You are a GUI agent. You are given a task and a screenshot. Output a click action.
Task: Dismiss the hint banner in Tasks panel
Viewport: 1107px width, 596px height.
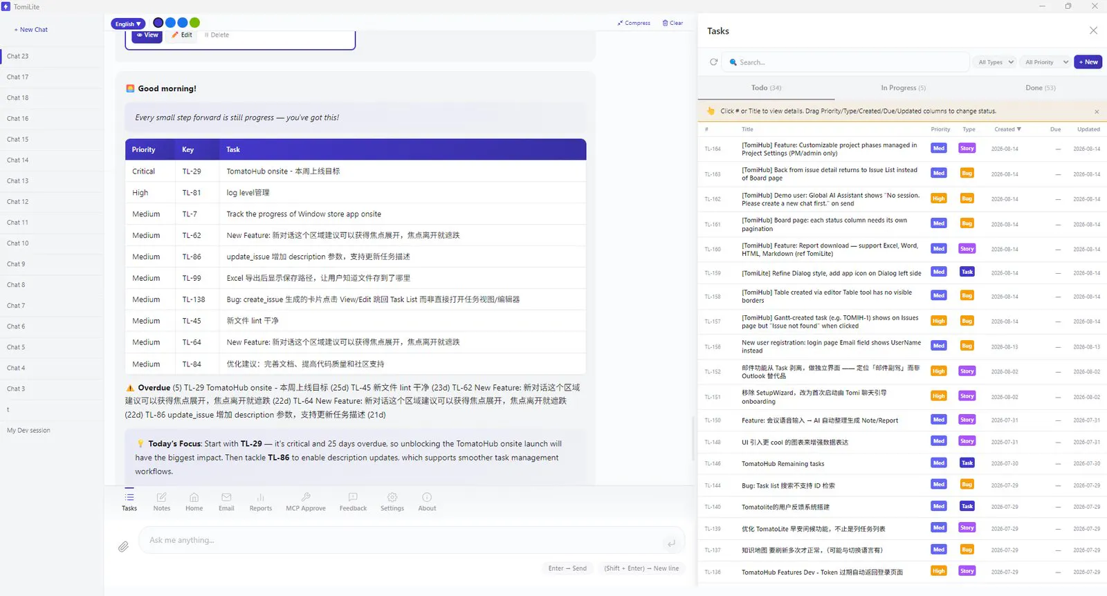(1097, 111)
